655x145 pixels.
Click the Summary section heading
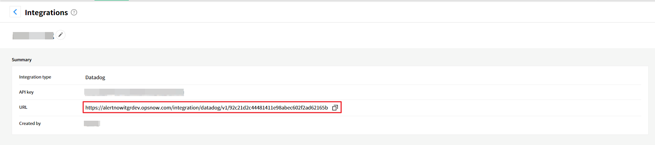click(22, 60)
